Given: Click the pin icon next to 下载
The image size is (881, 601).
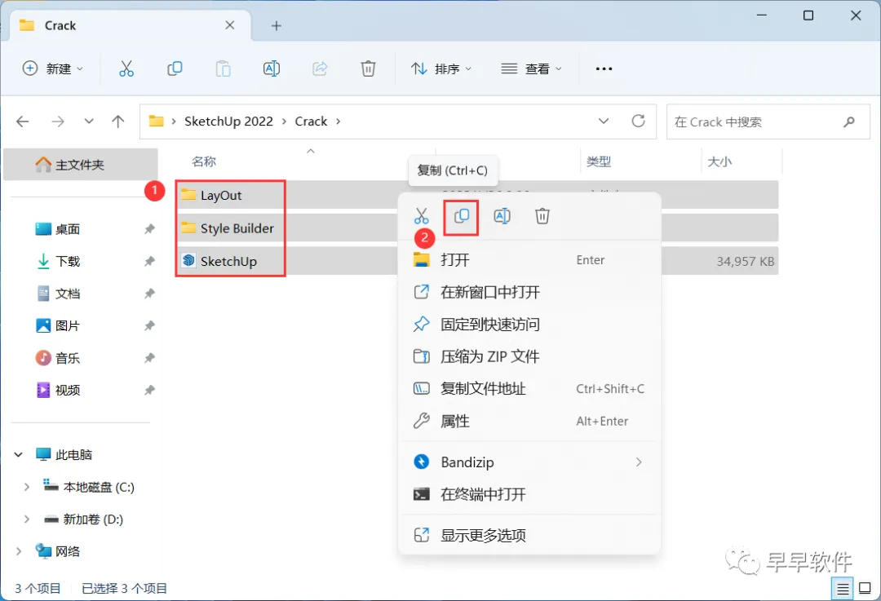Looking at the screenshot, I should pyautogui.click(x=149, y=261).
